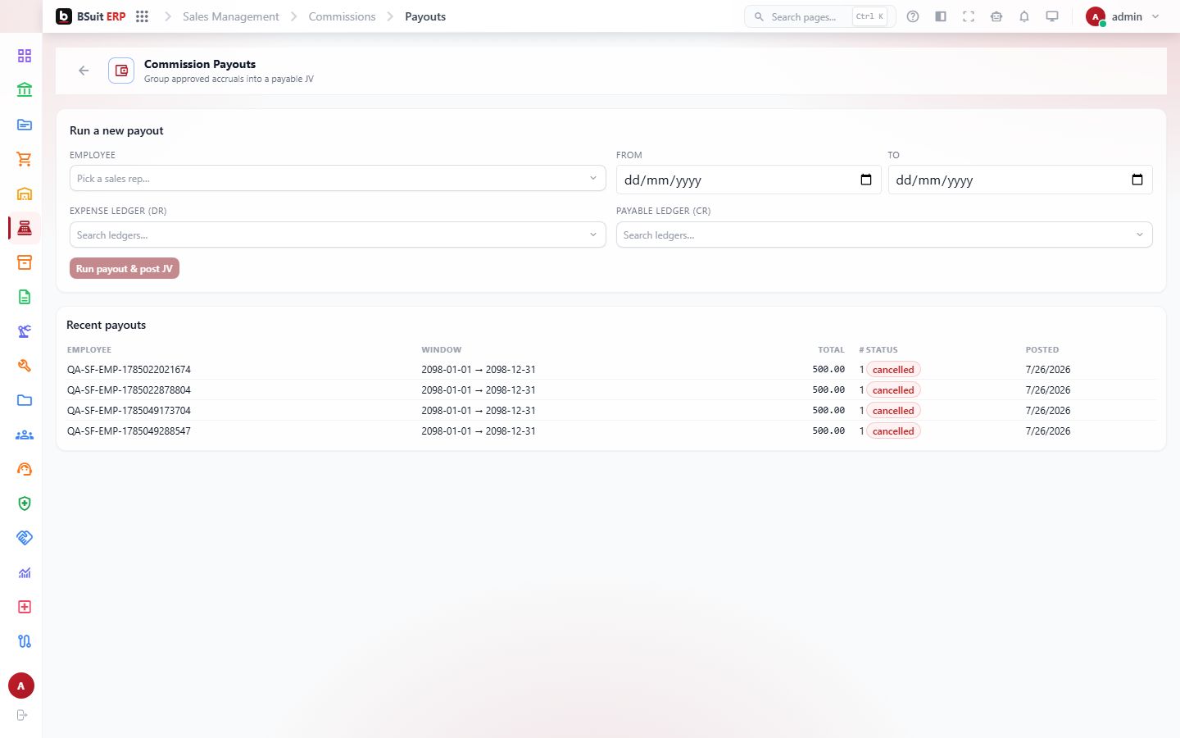Open the headset support sidebar icon
Screen dimensions: 1180x738
tap(25, 469)
